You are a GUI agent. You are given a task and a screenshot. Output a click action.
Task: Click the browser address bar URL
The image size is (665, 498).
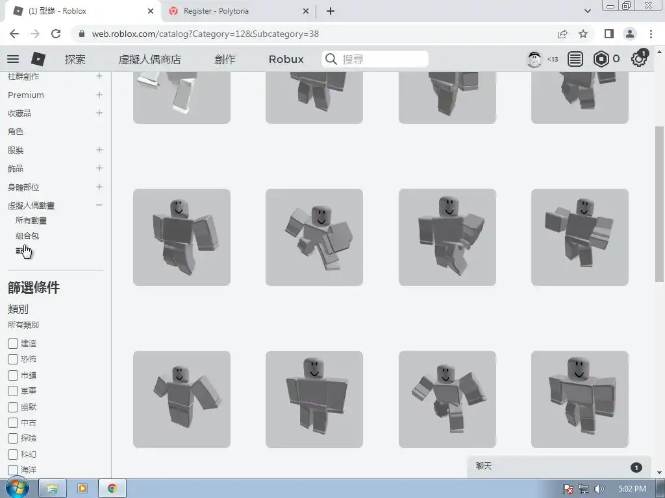click(x=205, y=34)
